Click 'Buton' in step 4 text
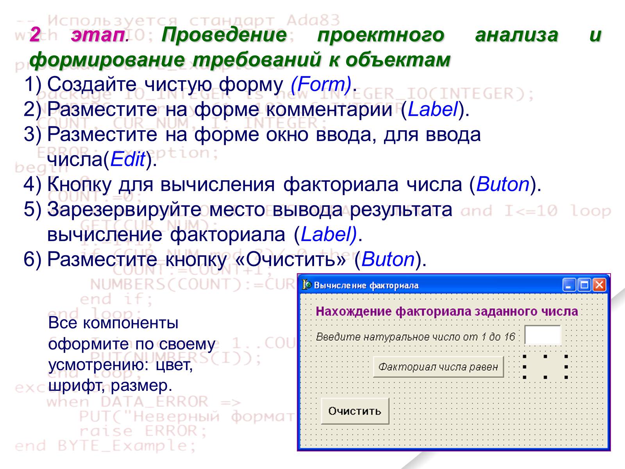625x469 pixels. [503, 184]
